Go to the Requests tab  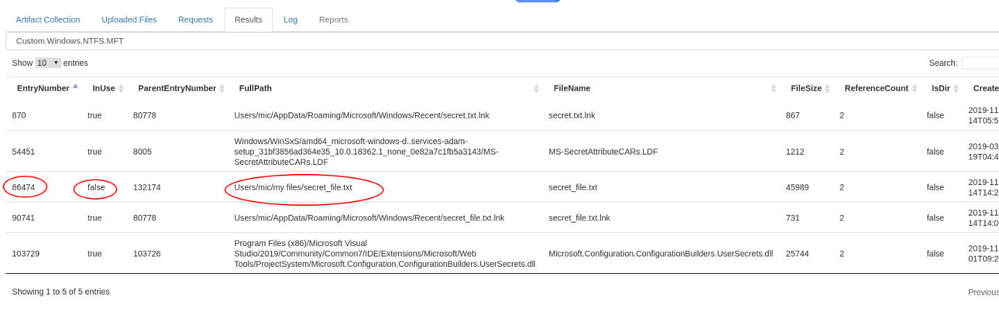tap(196, 19)
